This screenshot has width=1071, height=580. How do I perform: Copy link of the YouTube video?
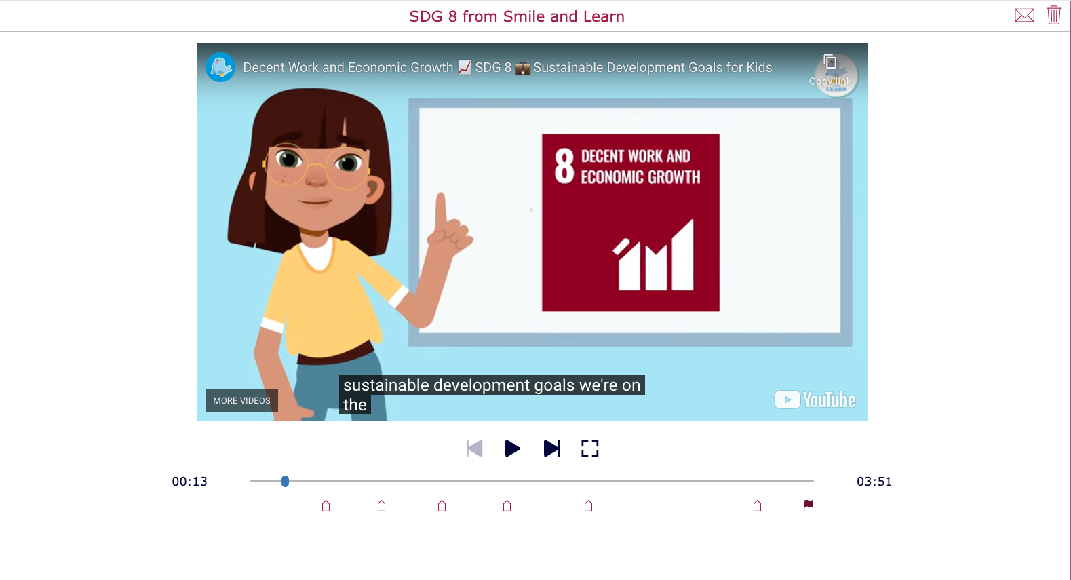coord(830,70)
